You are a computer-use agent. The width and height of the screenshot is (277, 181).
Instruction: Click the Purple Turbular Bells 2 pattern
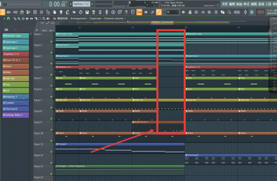[x=16, y=115]
